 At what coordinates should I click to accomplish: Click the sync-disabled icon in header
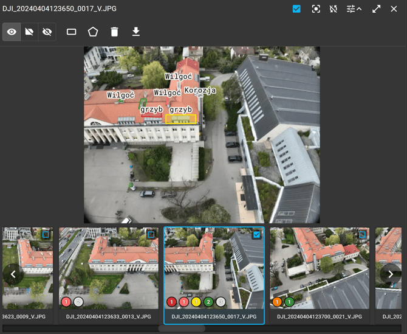(x=333, y=9)
